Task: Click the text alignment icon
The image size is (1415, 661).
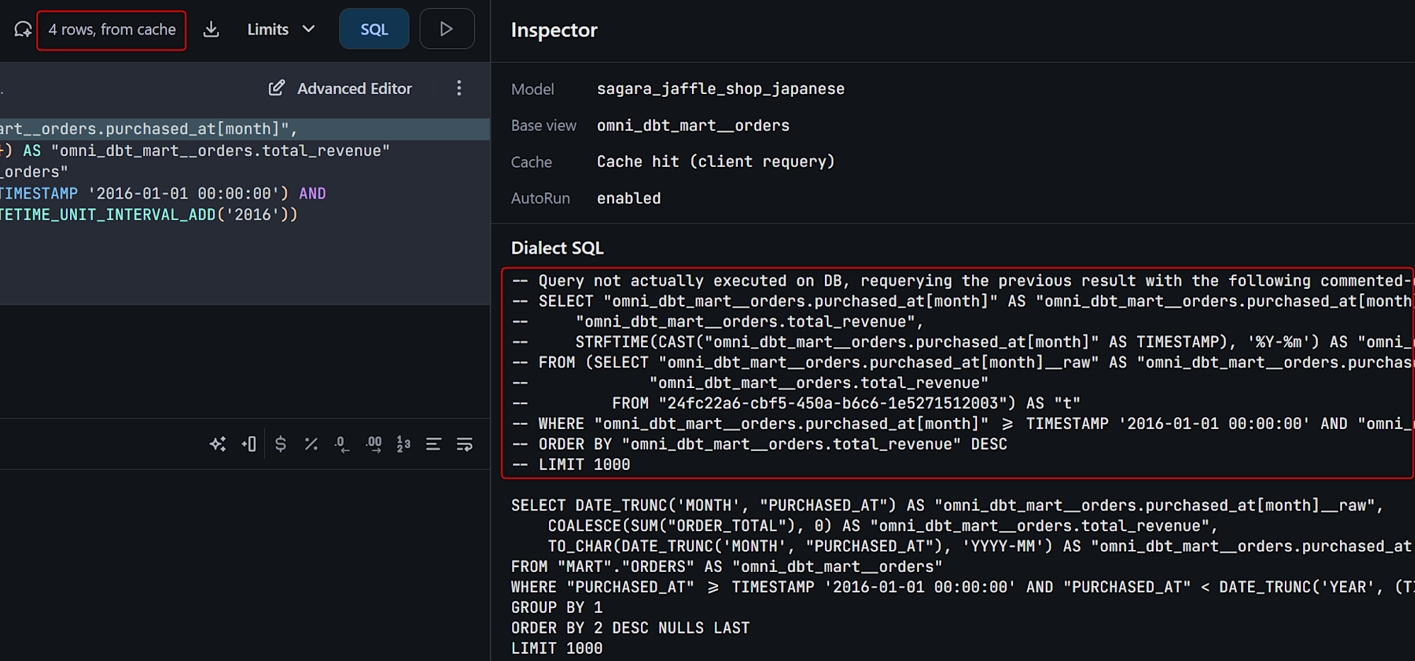Action: [x=433, y=444]
